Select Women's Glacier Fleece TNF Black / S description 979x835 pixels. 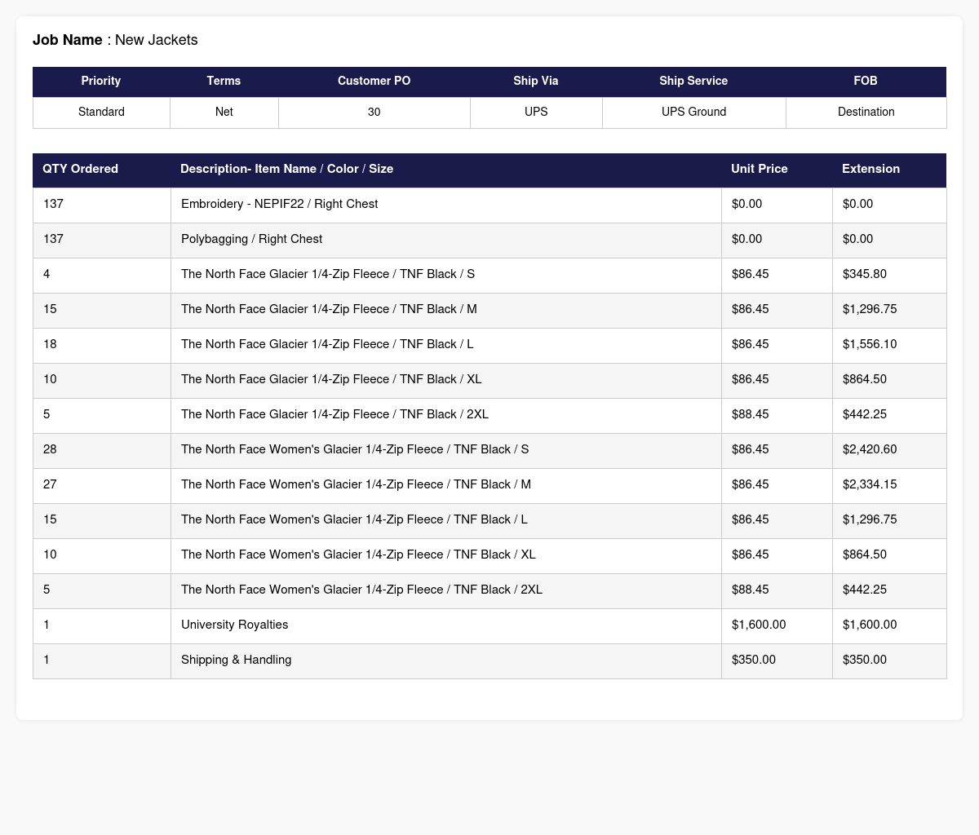tap(355, 449)
